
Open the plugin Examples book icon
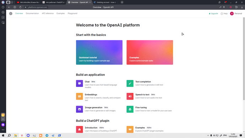(130, 129)
